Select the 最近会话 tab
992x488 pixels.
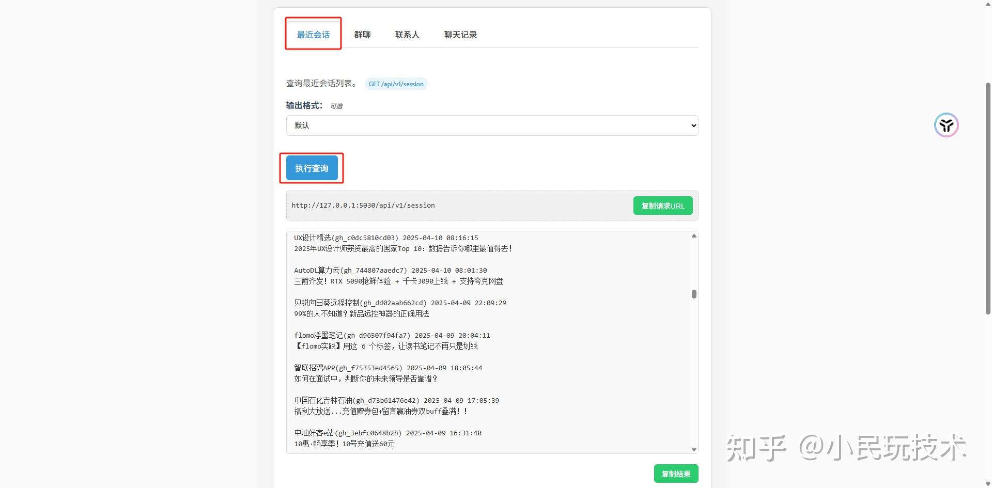point(313,35)
